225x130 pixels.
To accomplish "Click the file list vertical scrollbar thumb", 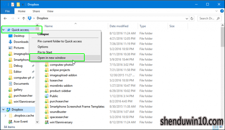I will [222, 37].
